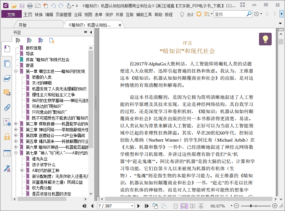Collapse the 第七章 bookmark node
Screen dimensions: 285x211
(x=16, y=153)
